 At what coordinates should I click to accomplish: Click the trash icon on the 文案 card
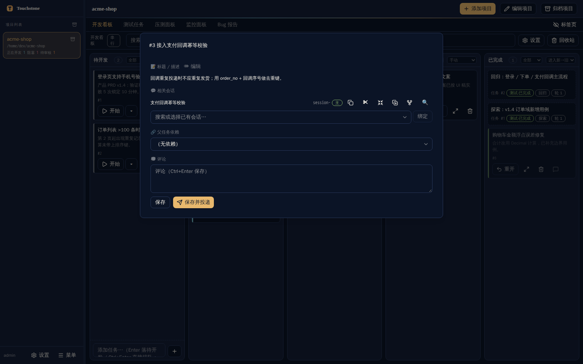point(470,111)
